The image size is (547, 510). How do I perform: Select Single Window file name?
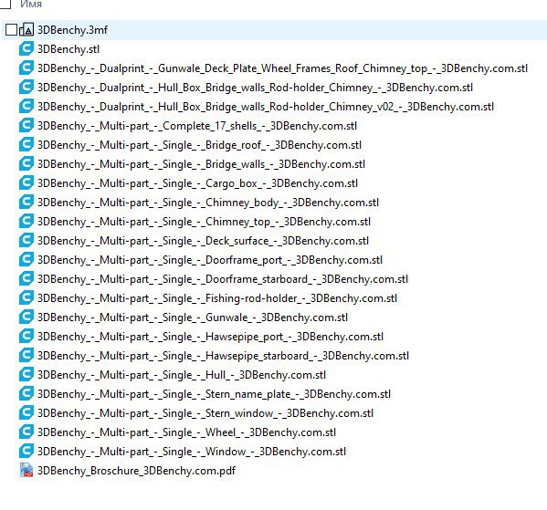pyautogui.click(x=192, y=452)
